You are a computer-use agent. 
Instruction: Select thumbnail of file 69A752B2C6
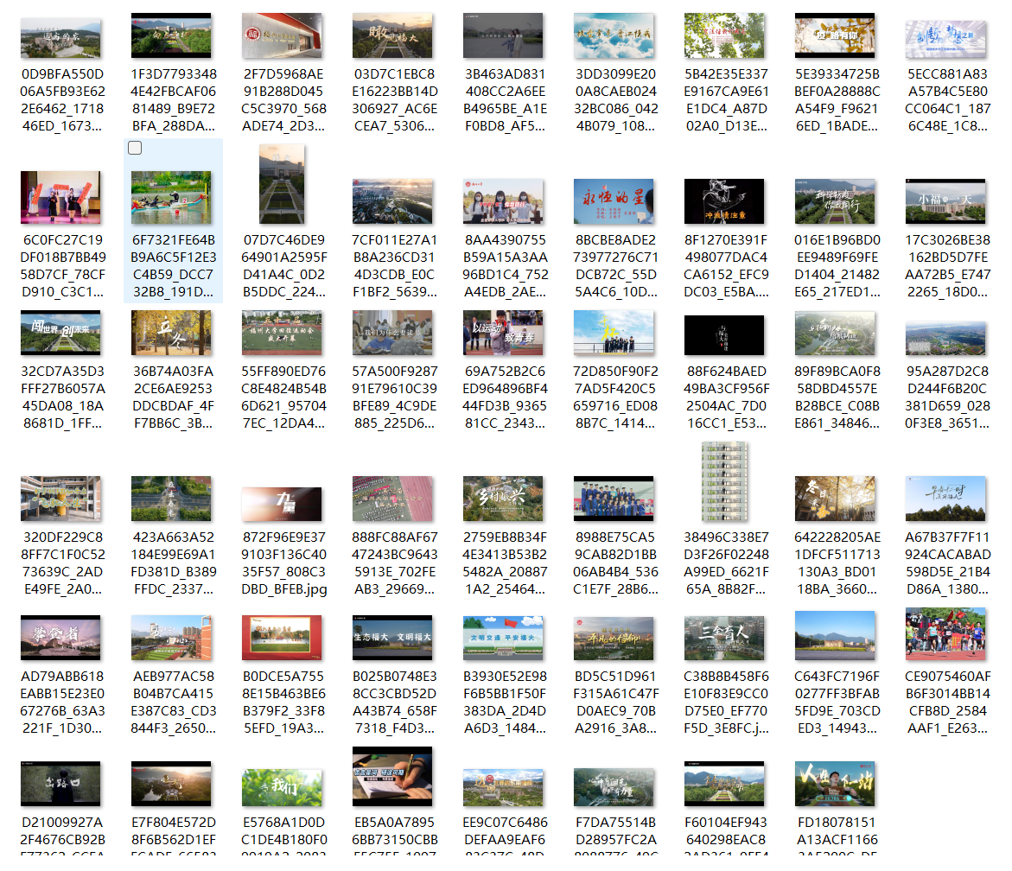click(x=504, y=333)
